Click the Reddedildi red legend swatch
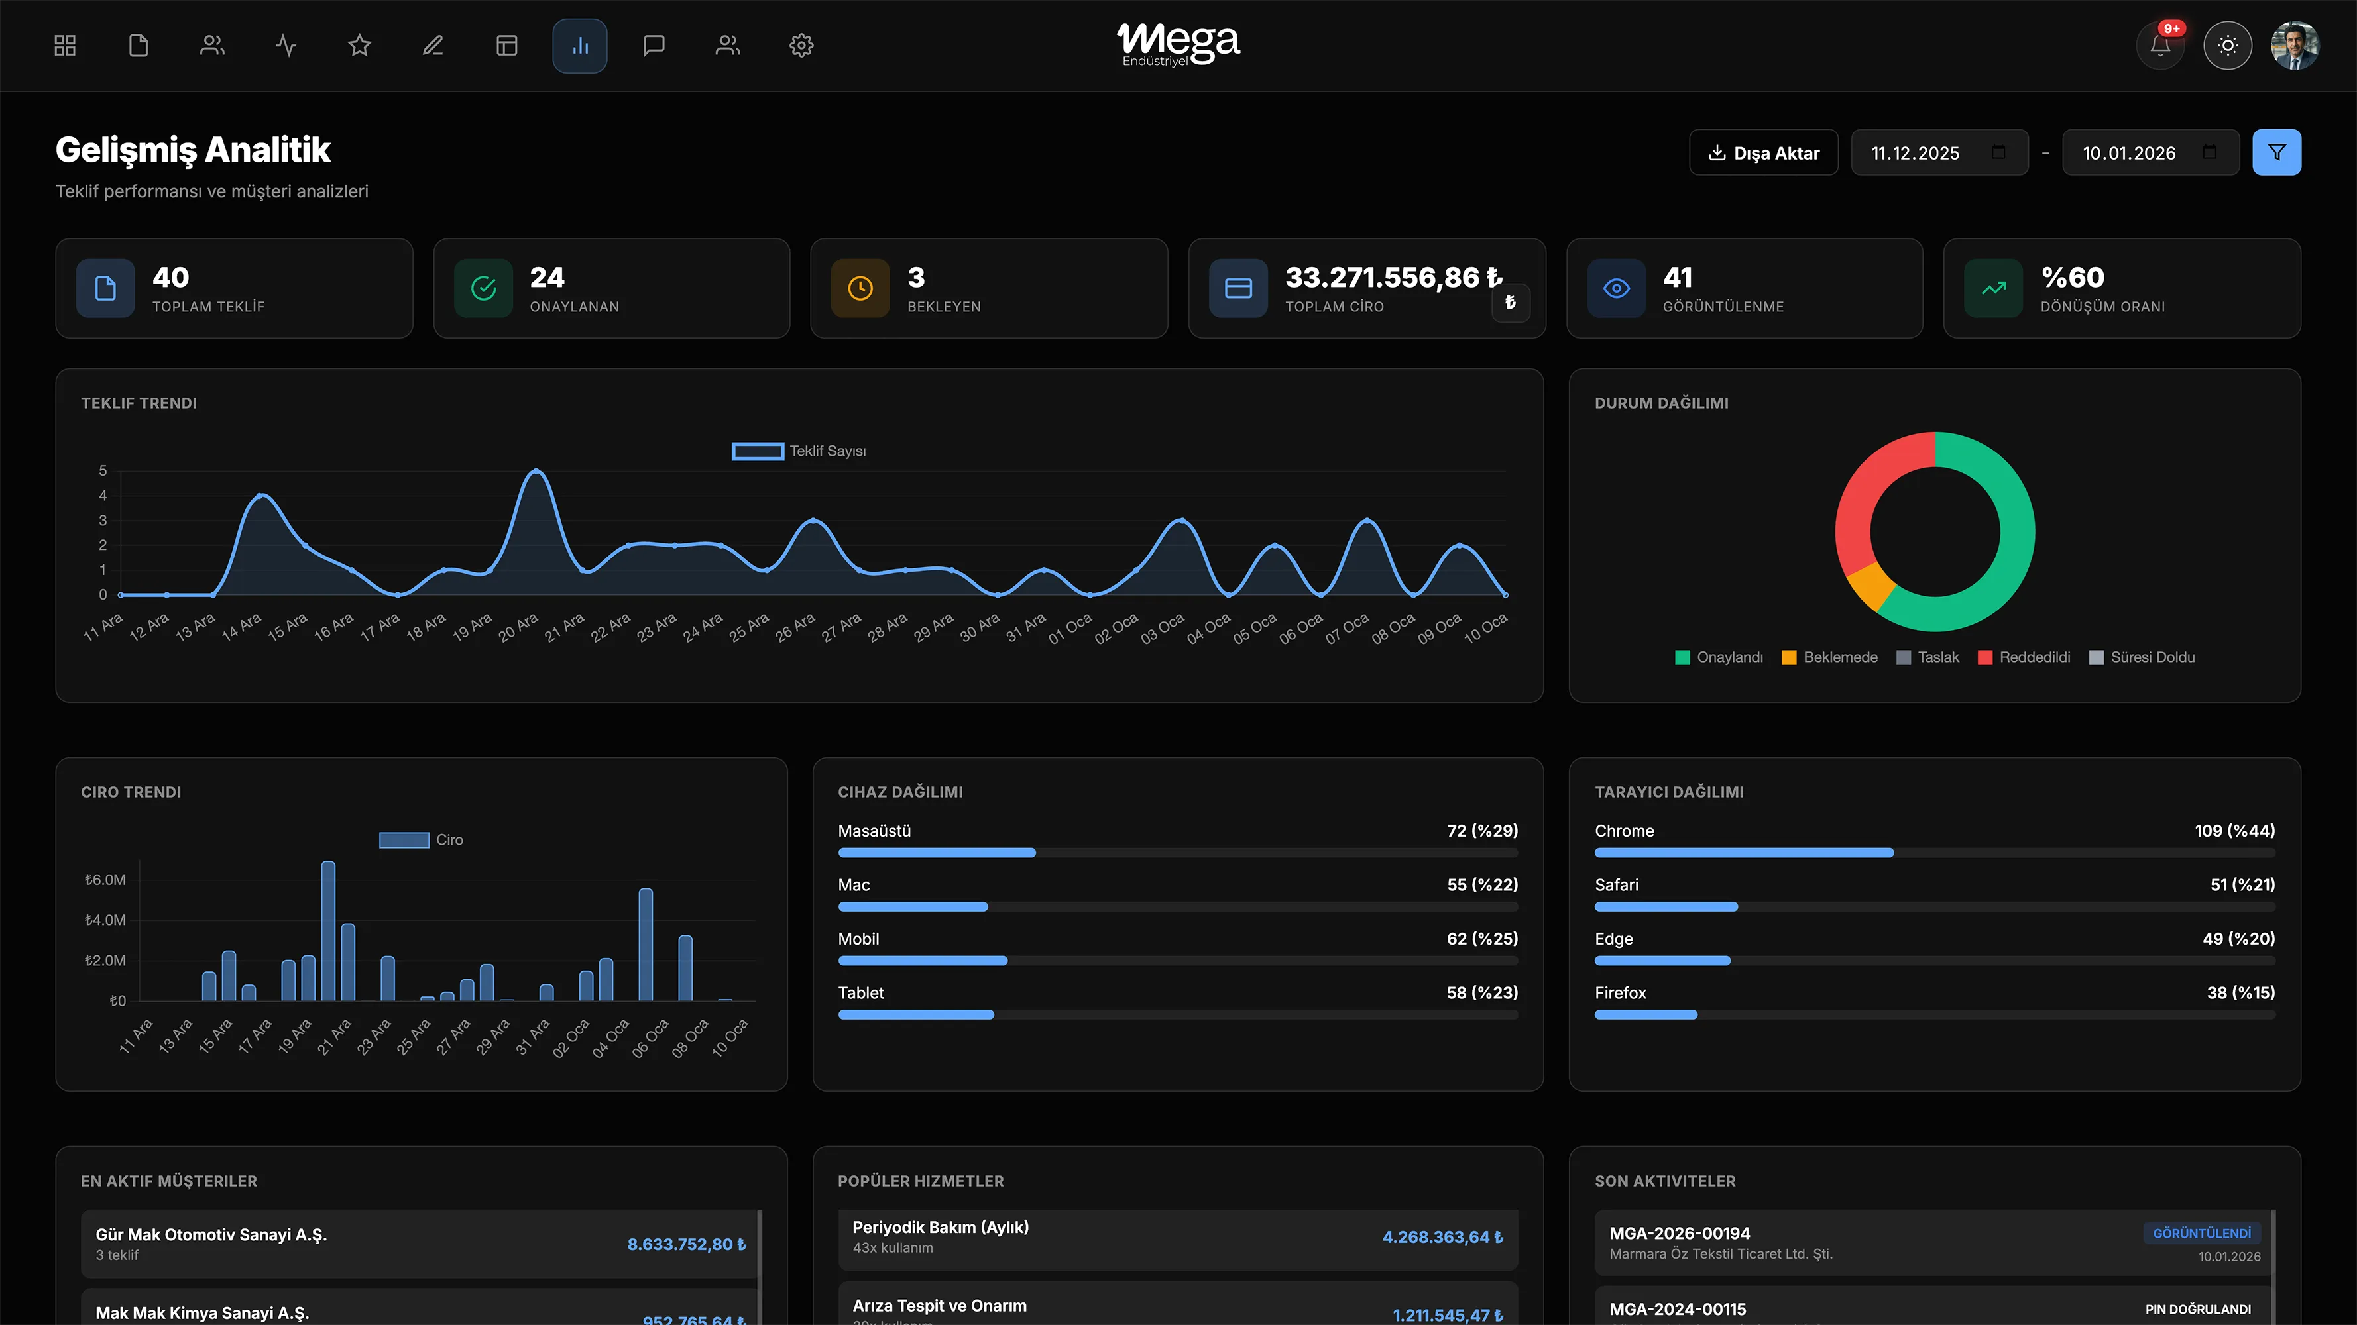 point(1986,657)
